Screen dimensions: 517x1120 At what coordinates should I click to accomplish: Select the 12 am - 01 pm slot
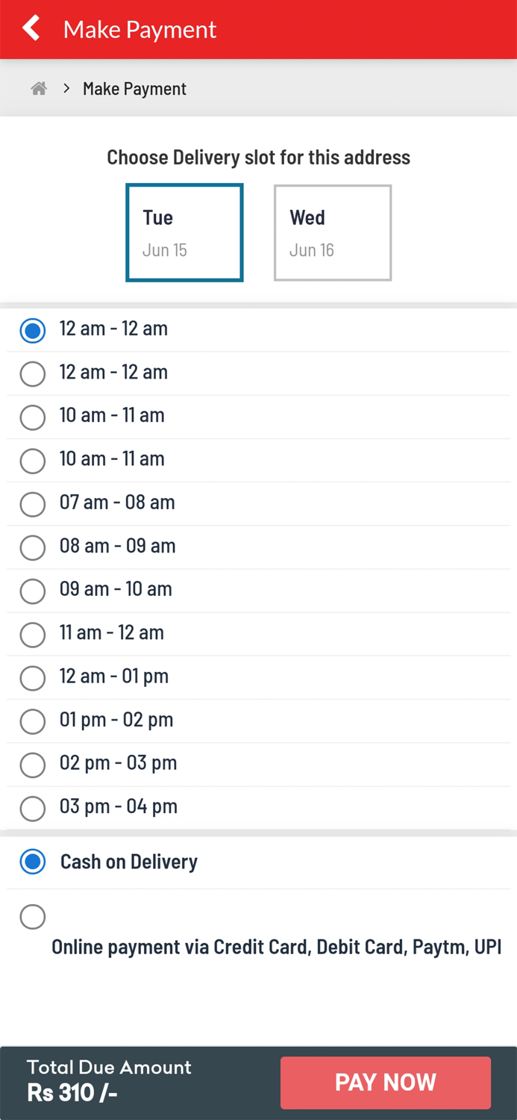[33, 677]
